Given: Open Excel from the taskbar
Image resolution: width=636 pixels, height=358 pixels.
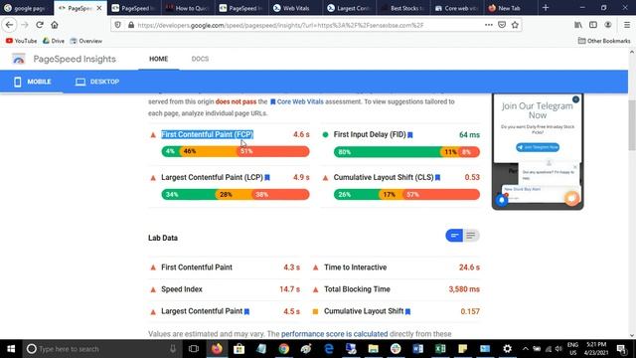Looking at the screenshot, I should click(x=440, y=349).
